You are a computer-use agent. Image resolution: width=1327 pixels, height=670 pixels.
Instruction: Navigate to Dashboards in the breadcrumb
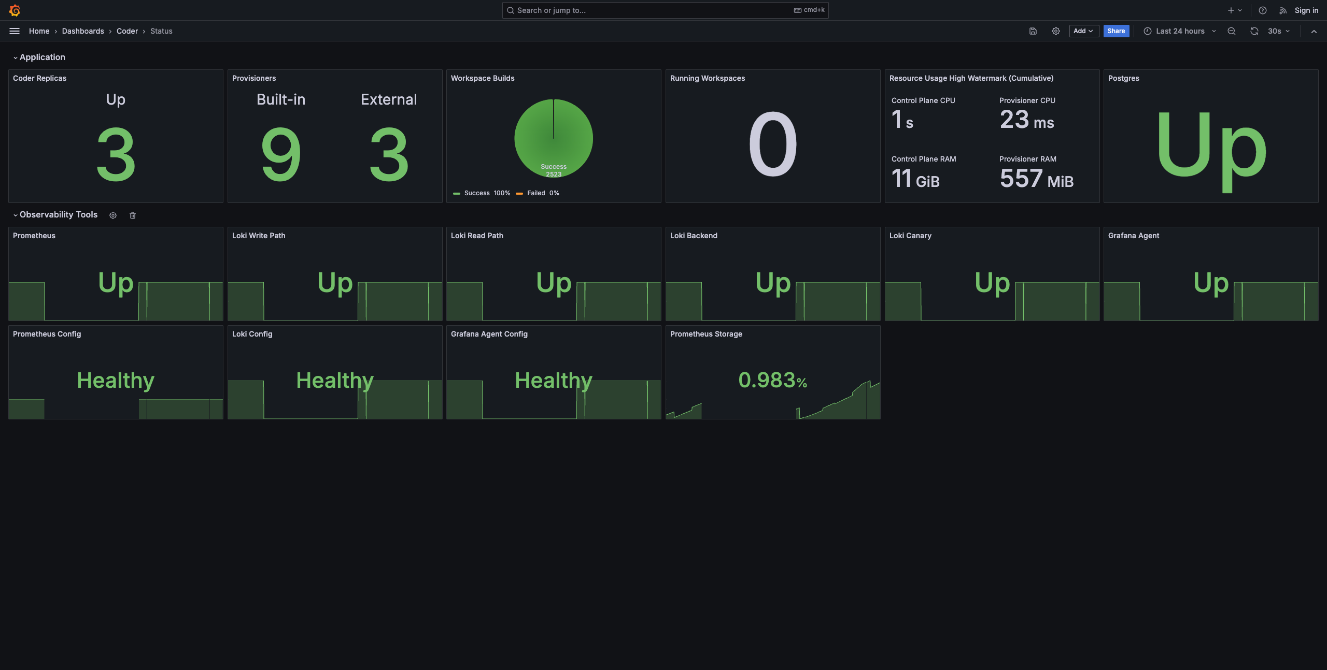point(82,31)
